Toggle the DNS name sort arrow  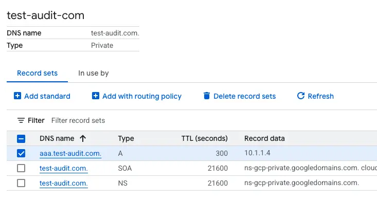coord(83,138)
